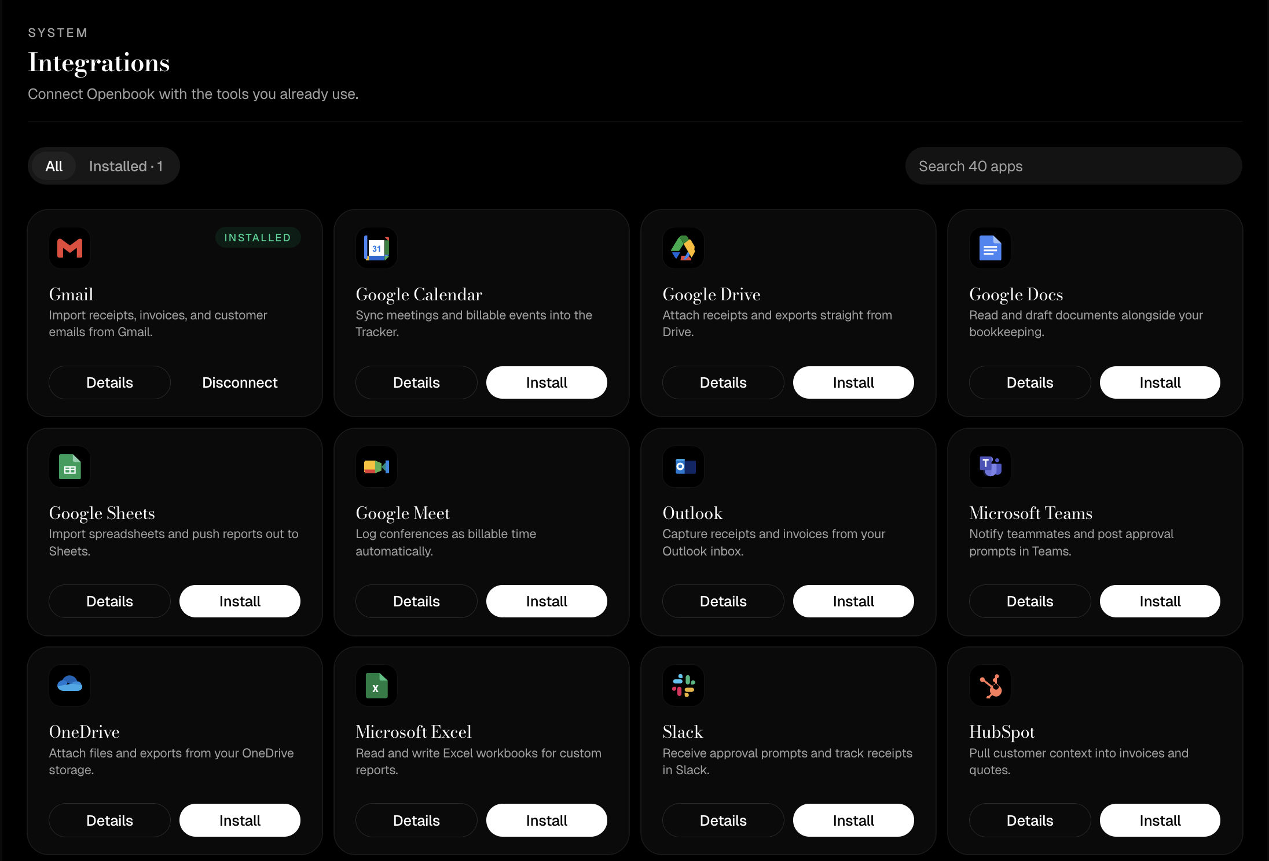Click 'Notify teammates and post approval' description

point(1072,542)
